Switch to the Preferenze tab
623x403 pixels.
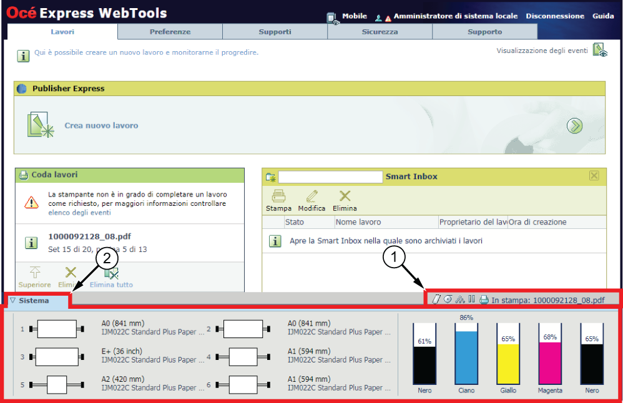tap(170, 32)
